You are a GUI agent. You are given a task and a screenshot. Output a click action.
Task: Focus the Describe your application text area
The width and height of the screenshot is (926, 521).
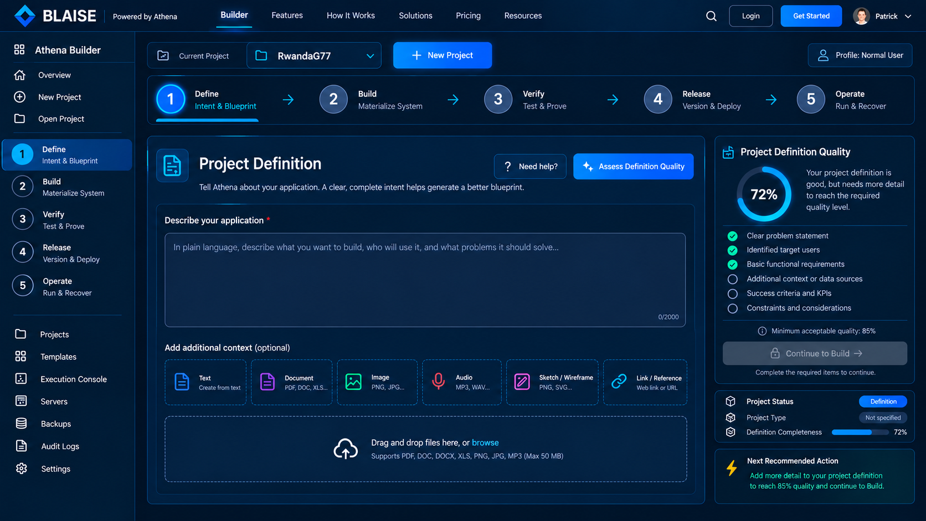coord(425,280)
